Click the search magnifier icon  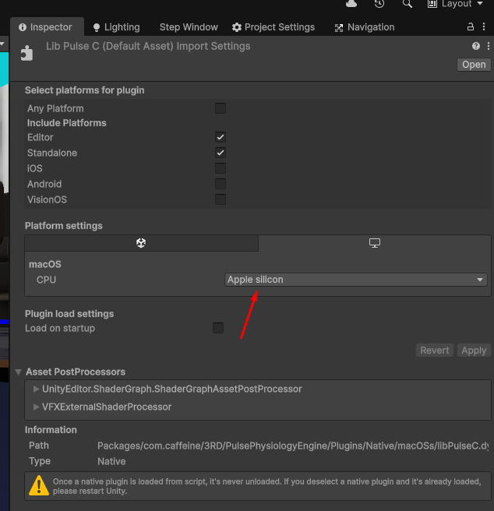(408, 4)
